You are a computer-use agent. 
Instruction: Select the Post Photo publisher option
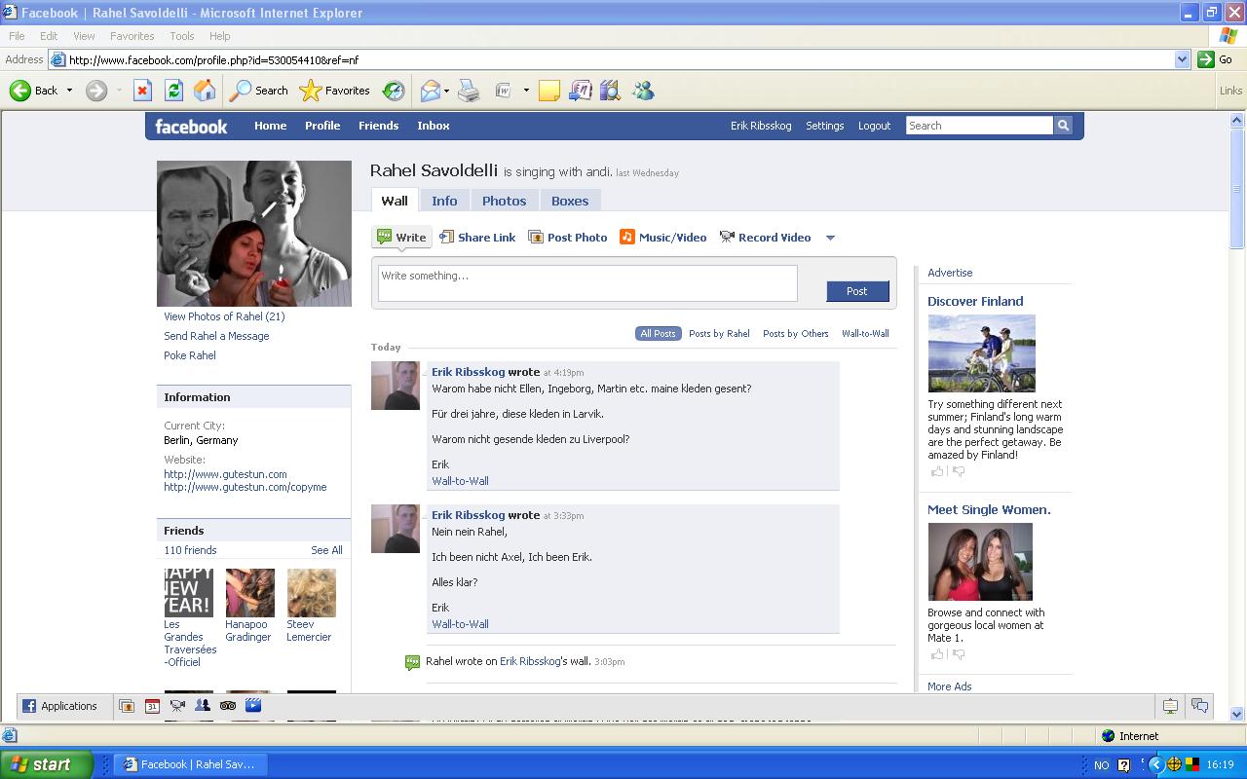coord(568,238)
